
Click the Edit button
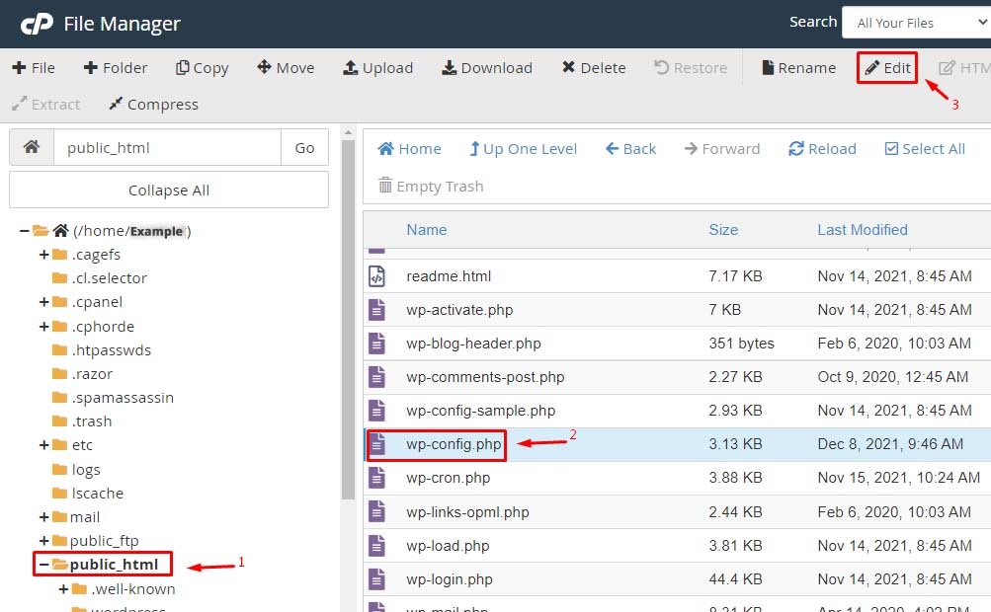click(x=886, y=67)
